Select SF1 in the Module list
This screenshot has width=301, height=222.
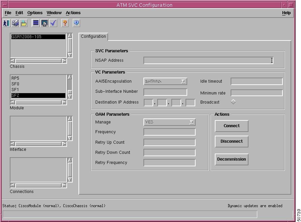pyautogui.click(x=38, y=90)
